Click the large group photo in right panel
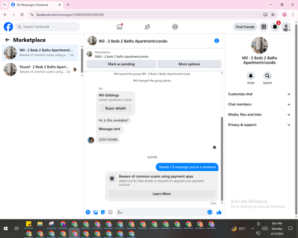Screen dimensions: 298x238 pyautogui.click(x=259, y=45)
